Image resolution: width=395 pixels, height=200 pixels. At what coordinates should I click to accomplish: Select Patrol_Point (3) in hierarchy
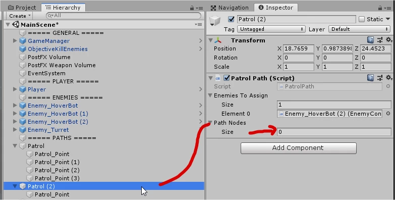[57, 178]
